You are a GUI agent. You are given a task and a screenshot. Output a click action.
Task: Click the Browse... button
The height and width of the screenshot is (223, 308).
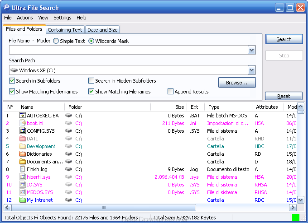[237, 83]
